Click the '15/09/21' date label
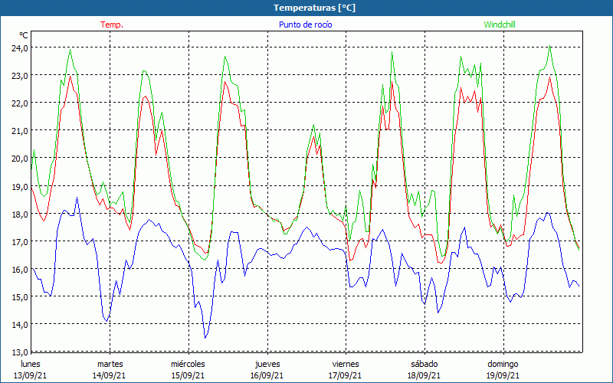 188,375
